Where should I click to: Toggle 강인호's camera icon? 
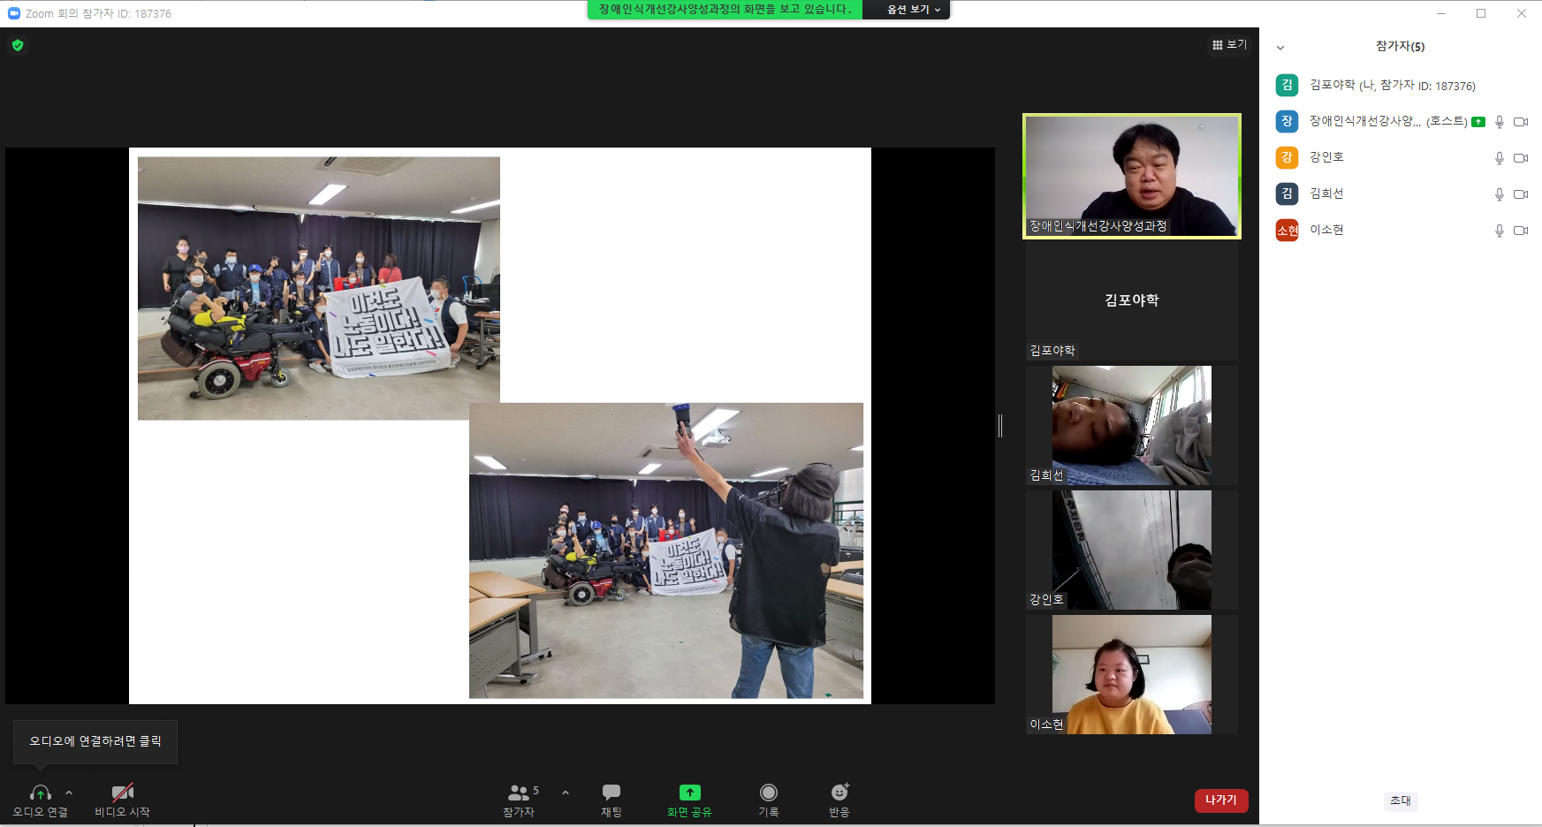tap(1521, 158)
